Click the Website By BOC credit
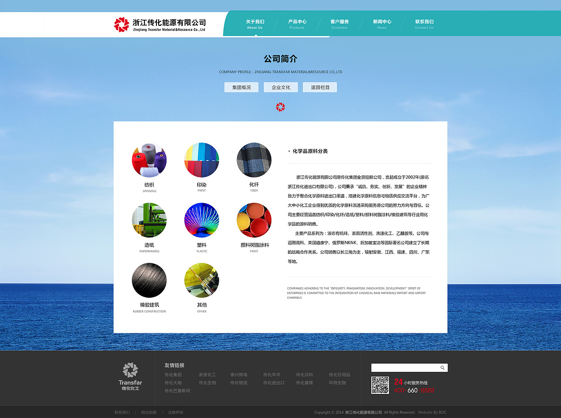Image resolution: width=561 pixels, height=418 pixels. coord(432,413)
